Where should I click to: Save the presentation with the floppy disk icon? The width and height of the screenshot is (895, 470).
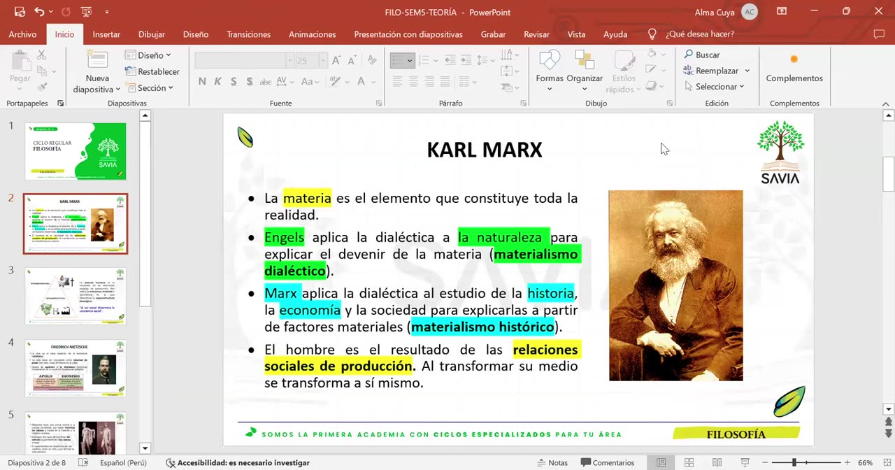click(x=20, y=12)
